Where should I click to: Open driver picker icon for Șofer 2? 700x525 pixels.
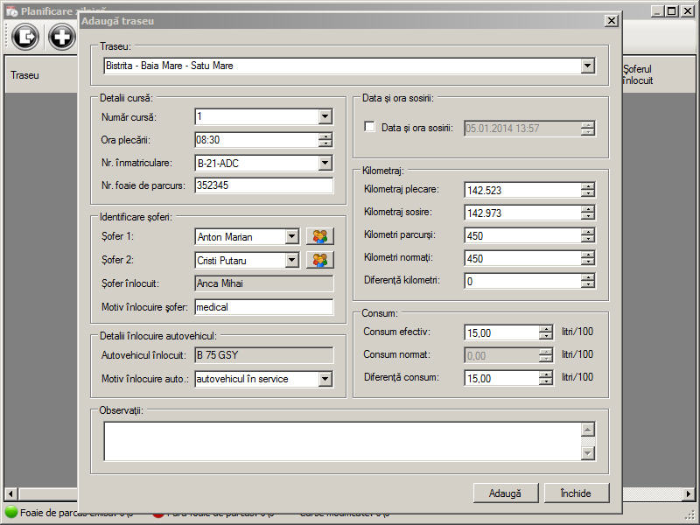click(x=320, y=260)
